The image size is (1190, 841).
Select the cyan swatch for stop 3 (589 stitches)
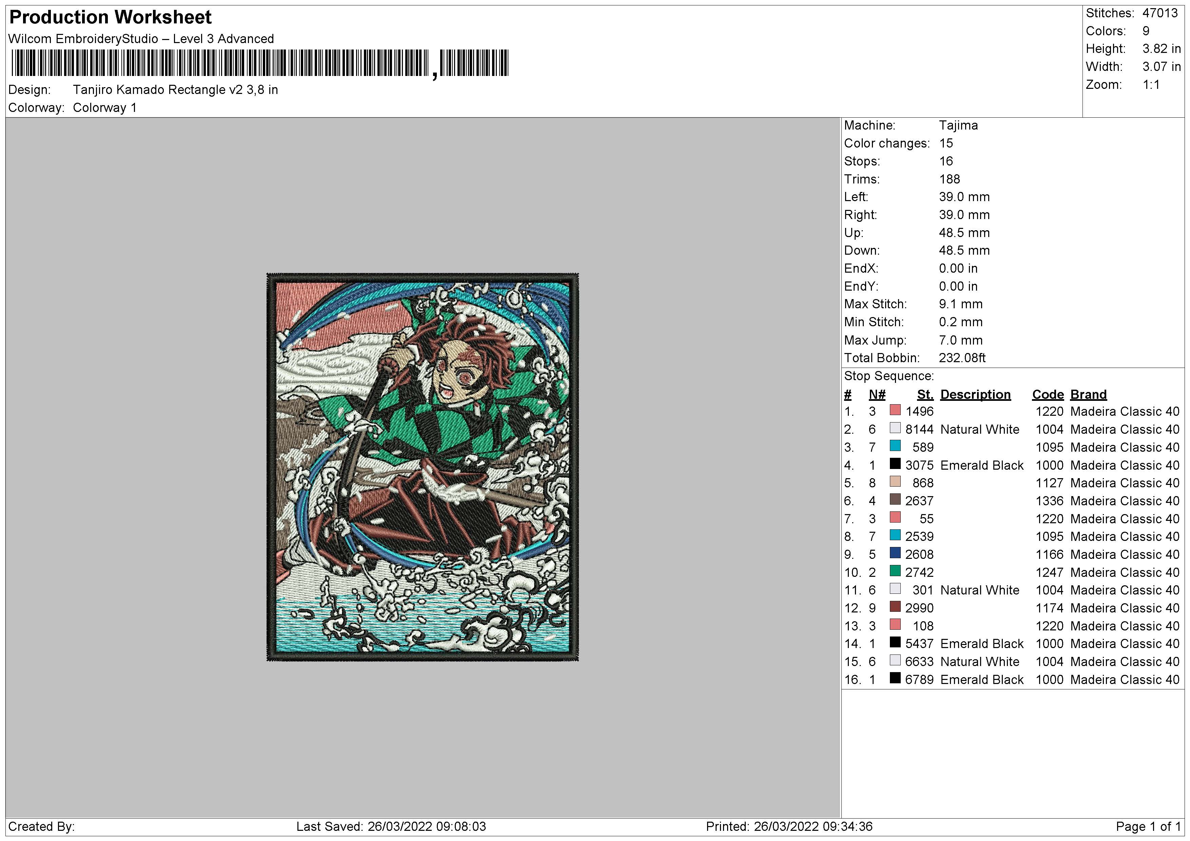(x=895, y=446)
